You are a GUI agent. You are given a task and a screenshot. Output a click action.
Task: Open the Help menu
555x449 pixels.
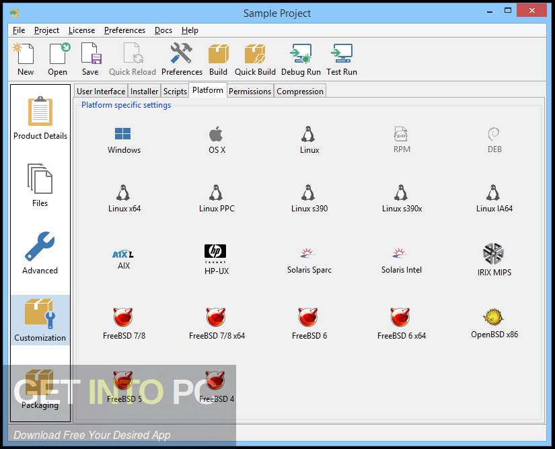[190, 30]
